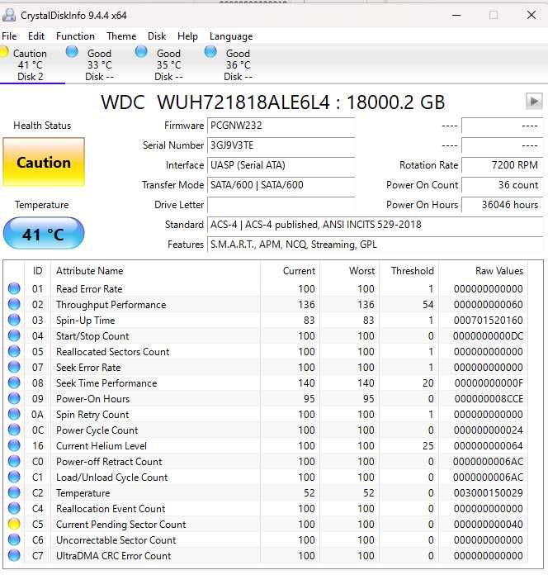Close the CrystalDiskInfo window
This screenshot has height=575, width=548.
coord(531,15)
